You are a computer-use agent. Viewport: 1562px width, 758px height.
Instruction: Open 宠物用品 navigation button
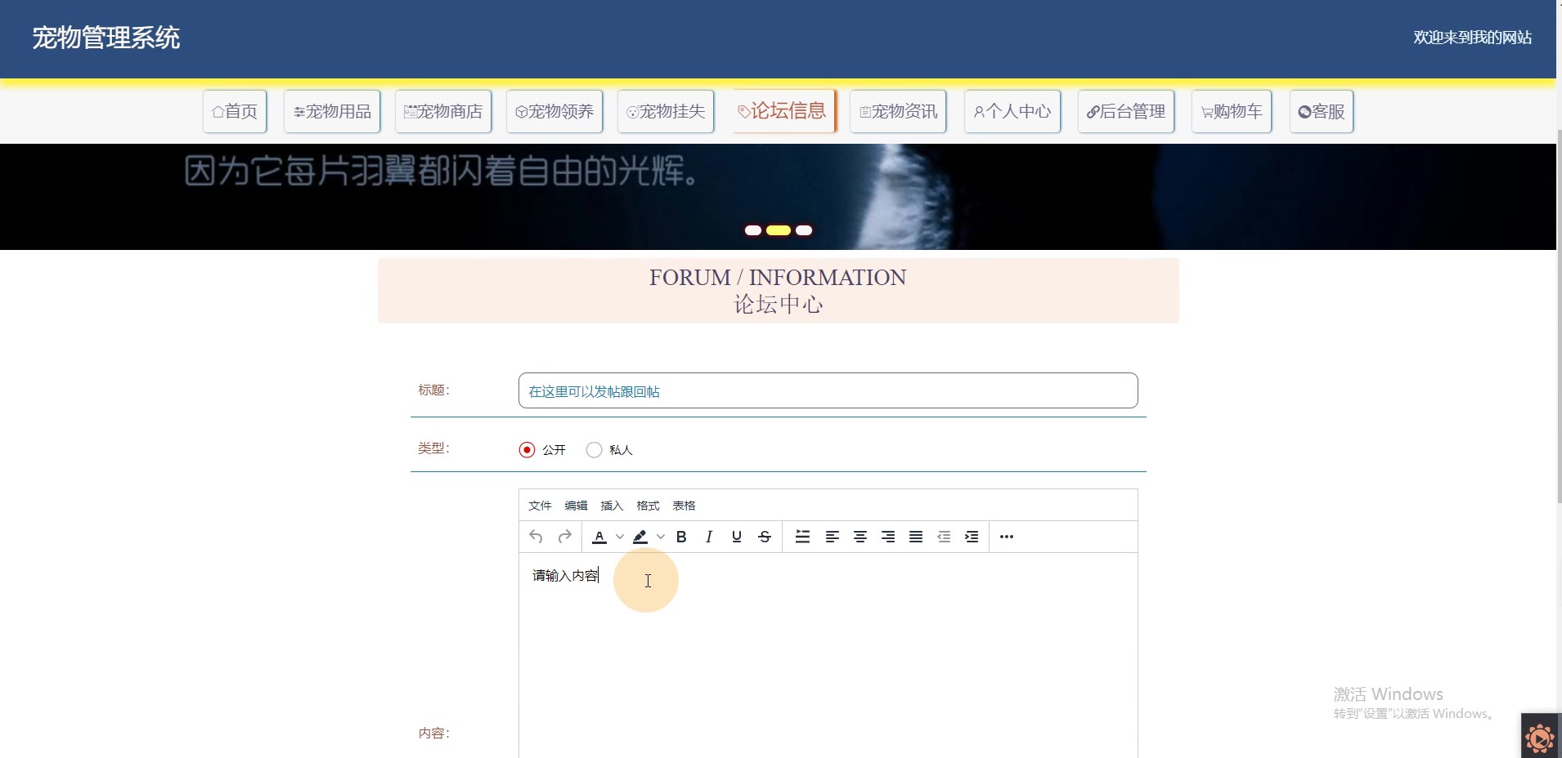click(x=332, y=111)
